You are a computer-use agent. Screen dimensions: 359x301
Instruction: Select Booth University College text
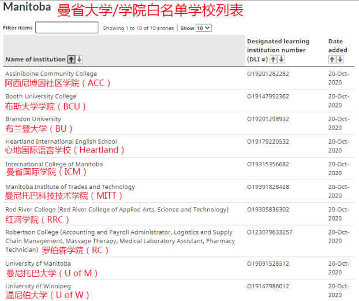[x=41, y=96]
